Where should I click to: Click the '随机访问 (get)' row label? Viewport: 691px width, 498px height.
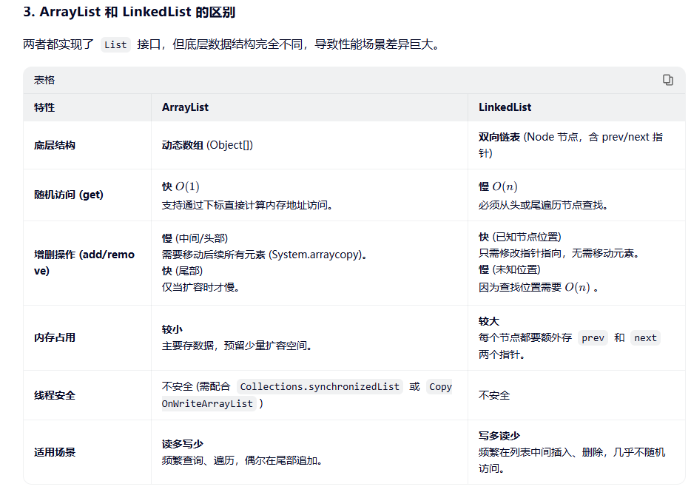(x=69, y=195)
